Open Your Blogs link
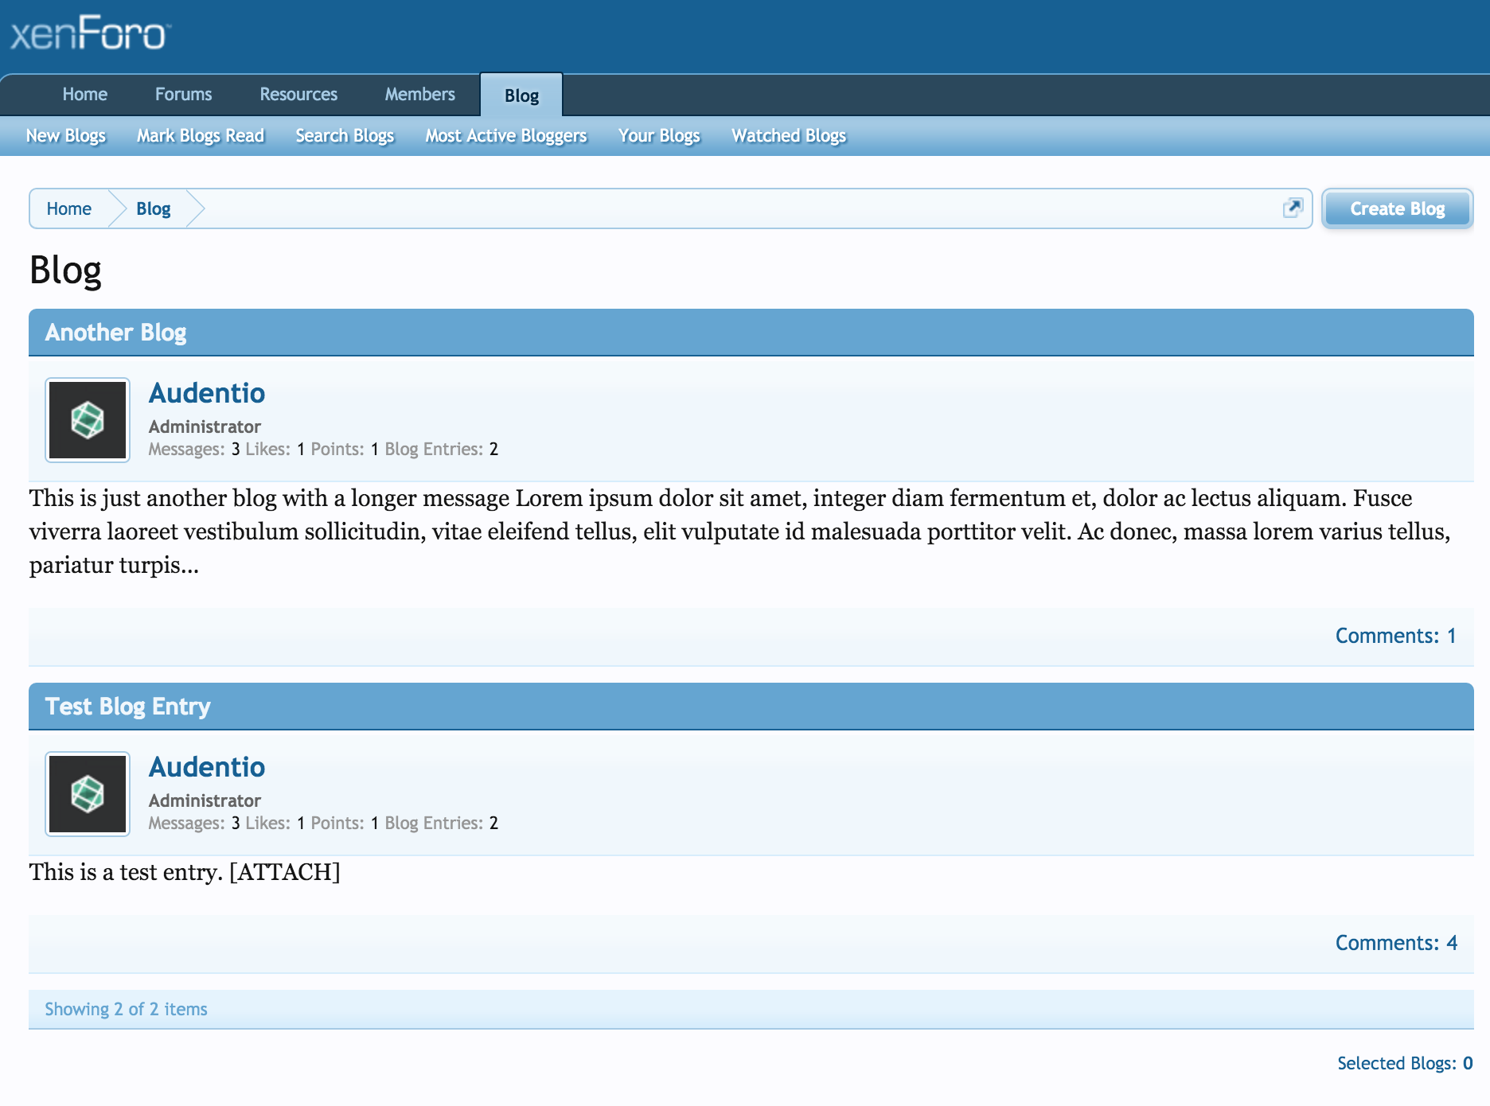Image resolution: width=1490 pixels, height=1106 pixels. (x=659, y=136)
